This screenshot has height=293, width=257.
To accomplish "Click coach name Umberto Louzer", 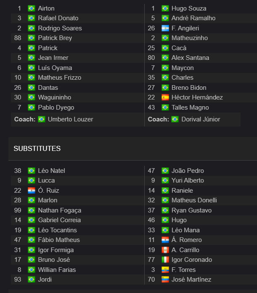I will click(70, 119).
